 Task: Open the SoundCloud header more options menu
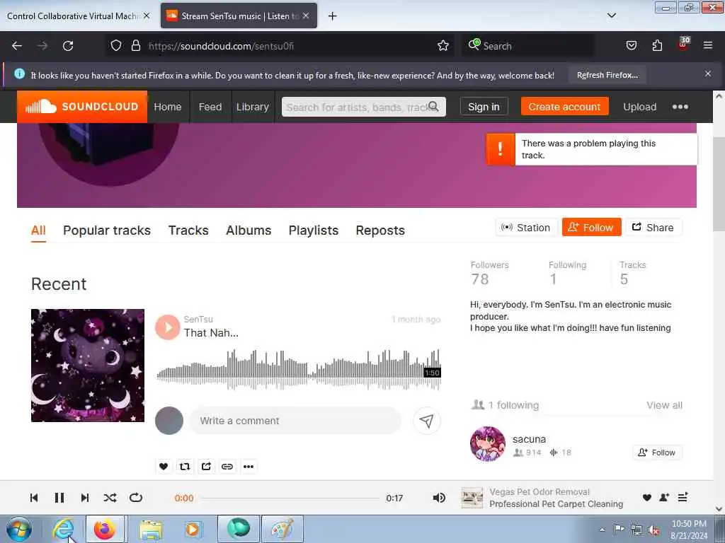point(680,107)
